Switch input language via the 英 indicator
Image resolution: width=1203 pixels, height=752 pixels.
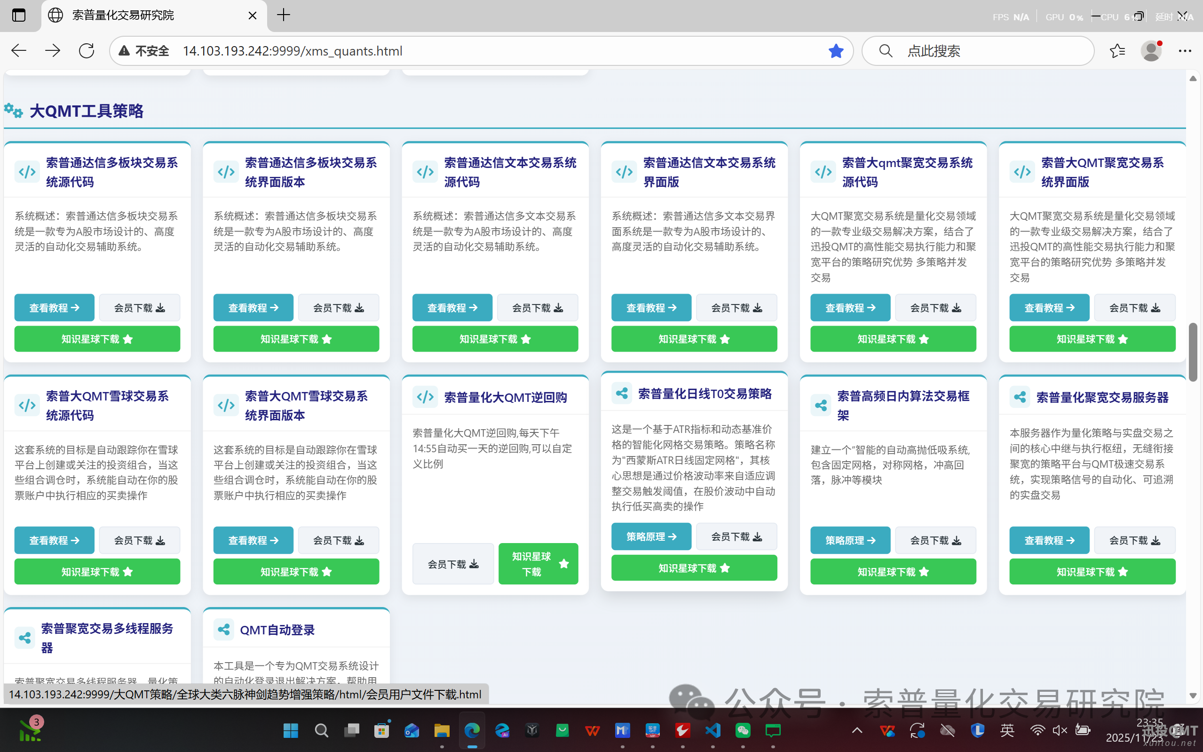tap(1007, 731)
